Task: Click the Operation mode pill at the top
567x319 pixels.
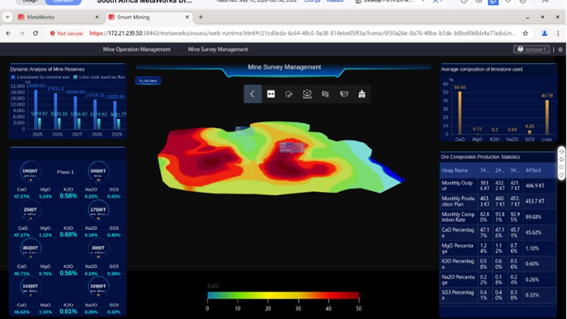Action: coord(63,2)
